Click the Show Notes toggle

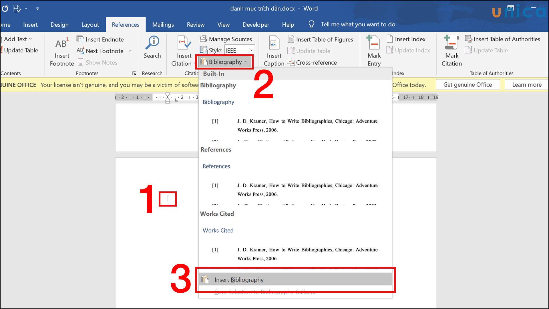[97, 62]
